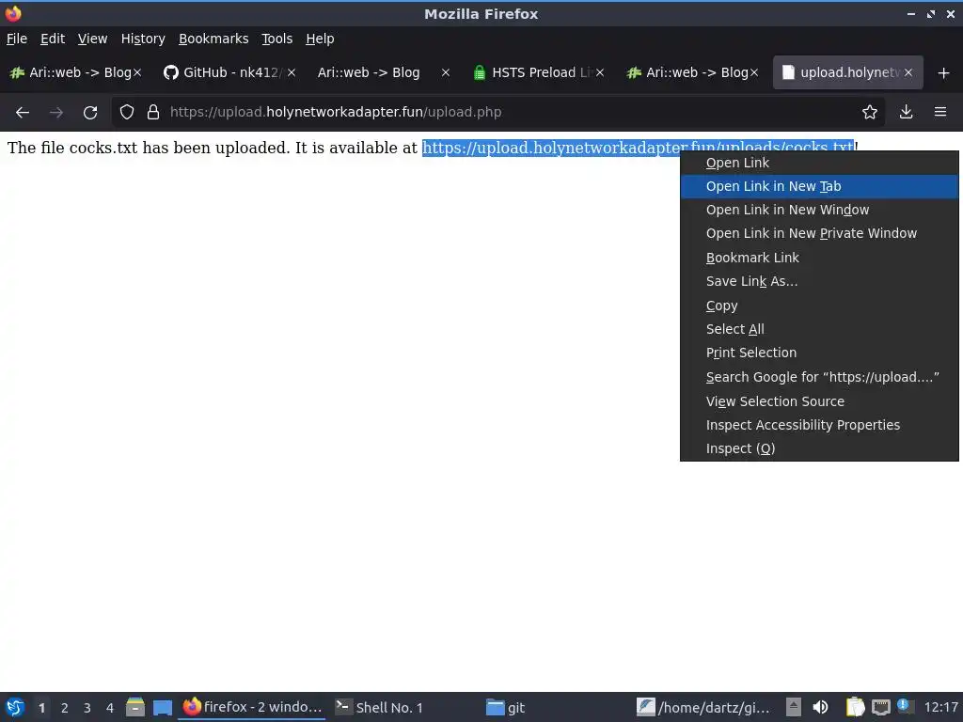This screenshot has height=722, width=963.
Task: Focus the firefox window in taskbar
Action: [252, 707]
